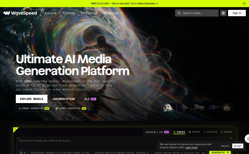Select the second hero slide thumbnail
The width and height of the screenshot is (249, 154).
point(184,107)
